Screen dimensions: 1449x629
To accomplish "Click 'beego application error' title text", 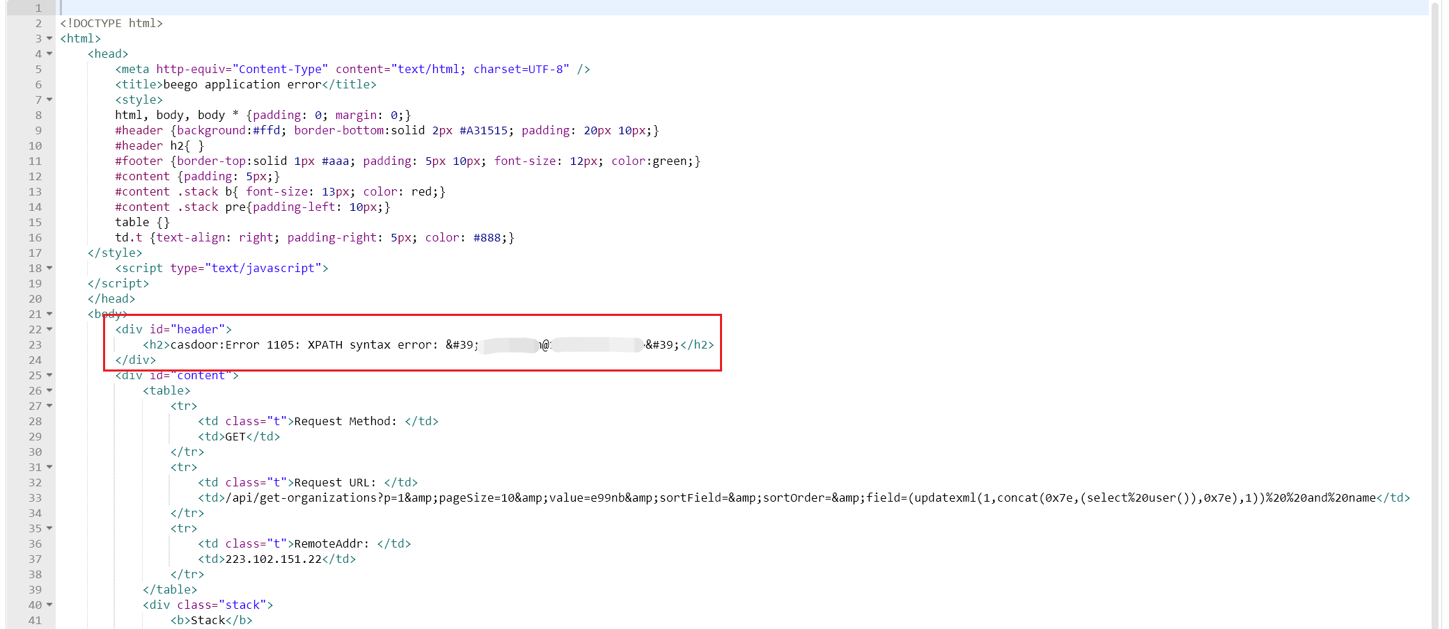I will (x=242, y=84).
